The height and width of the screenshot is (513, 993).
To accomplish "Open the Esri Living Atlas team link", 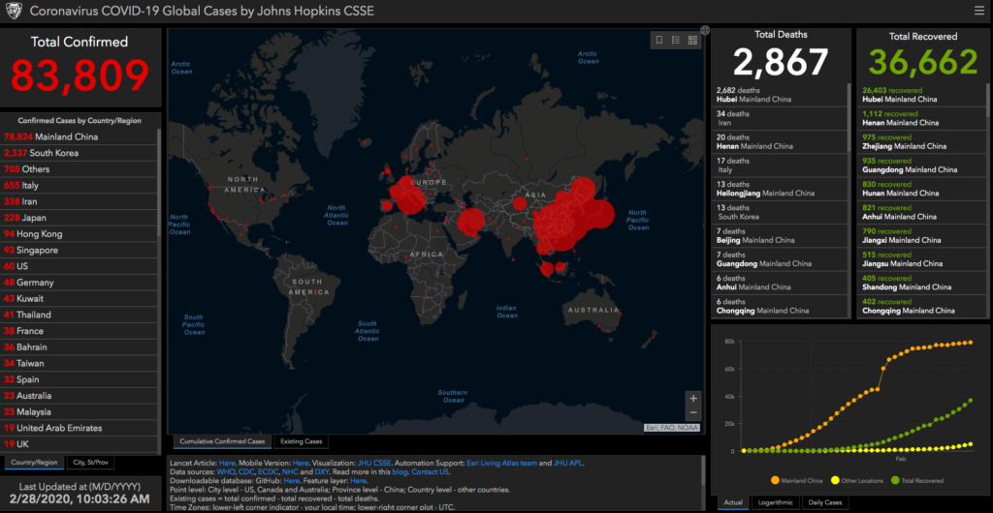I will pyautogui.click(x=499, y=463).
